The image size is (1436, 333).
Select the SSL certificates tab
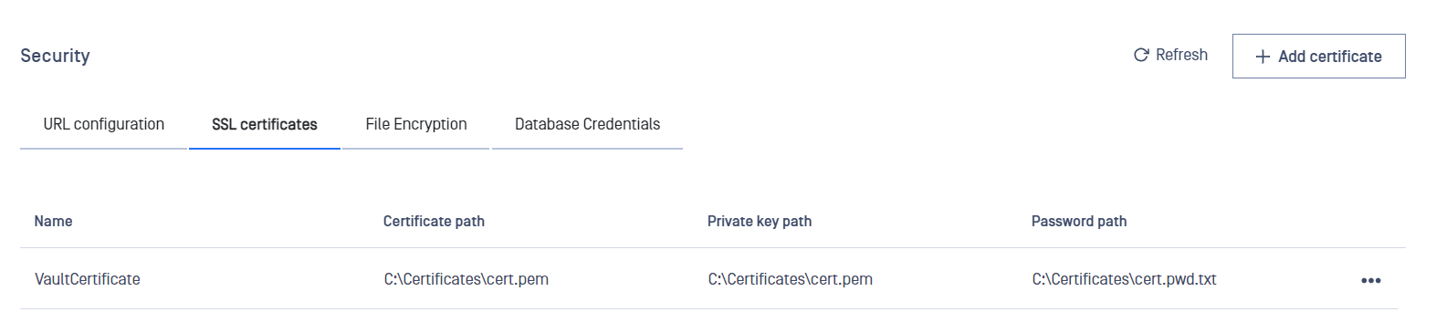click(265, 124)
